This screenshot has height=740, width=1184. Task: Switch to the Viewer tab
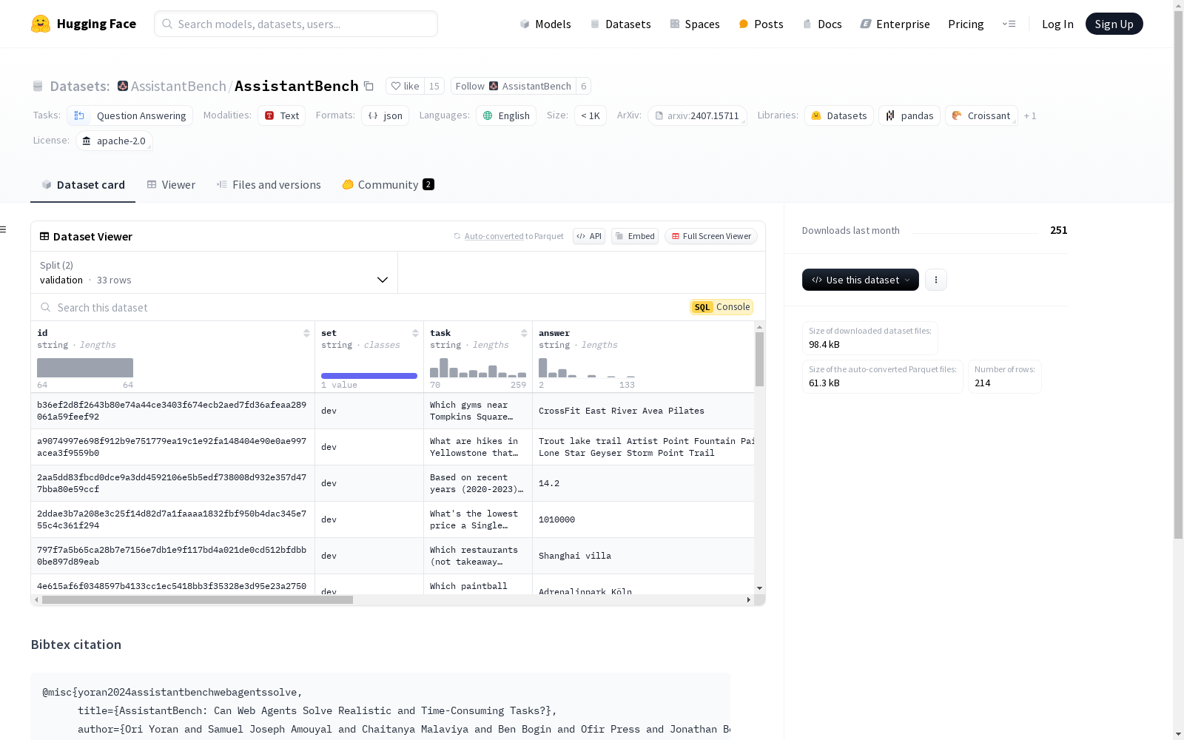171,184
